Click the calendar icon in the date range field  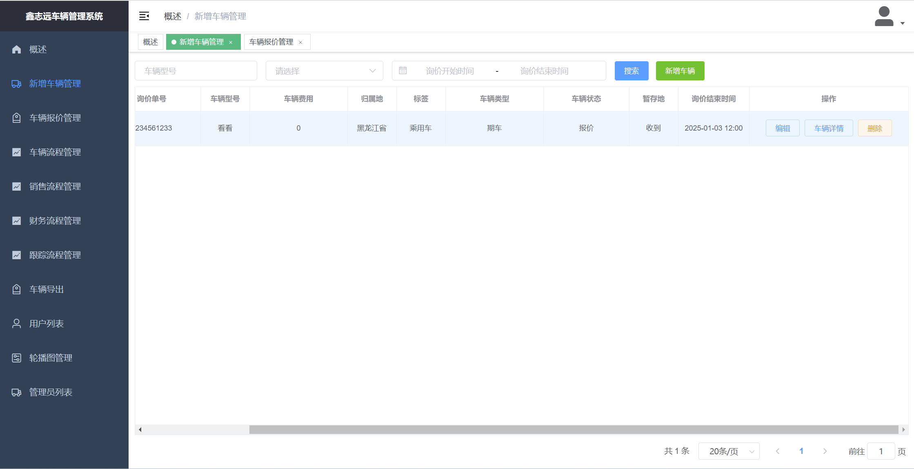(x=403, y=71)
